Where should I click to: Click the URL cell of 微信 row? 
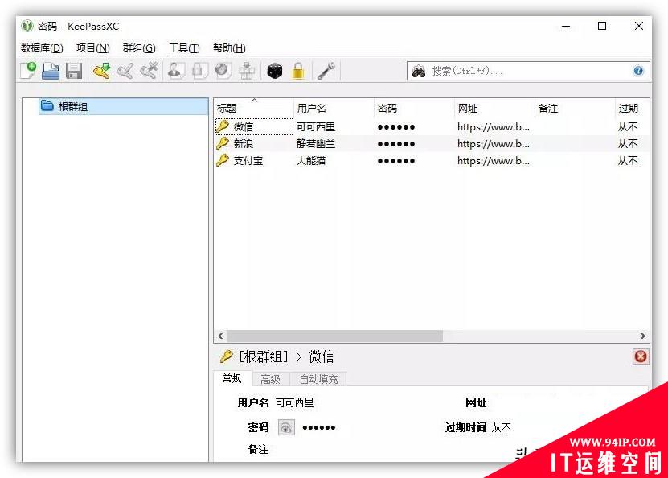tap(494, 126)
